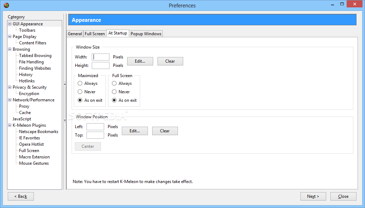Select JavaScript category
The height and width of the screenshot is (208, 365).
click(22, 119)
